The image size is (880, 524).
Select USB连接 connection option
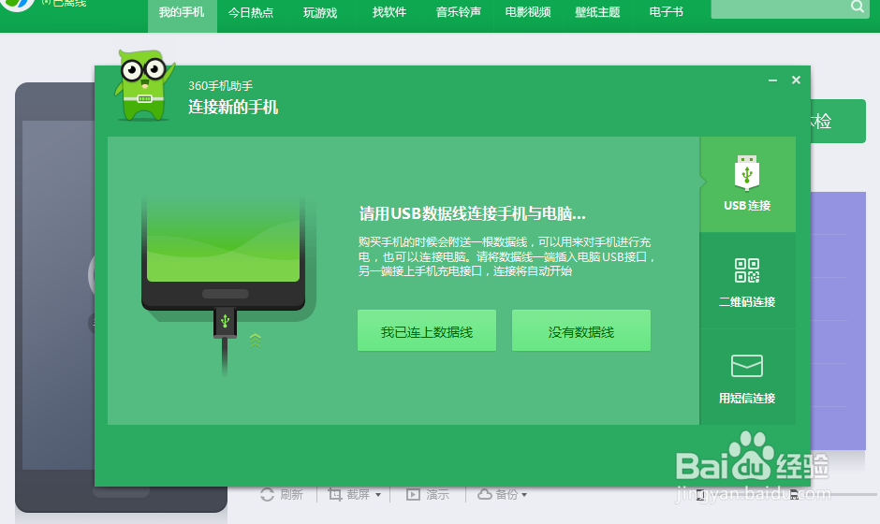748,184
